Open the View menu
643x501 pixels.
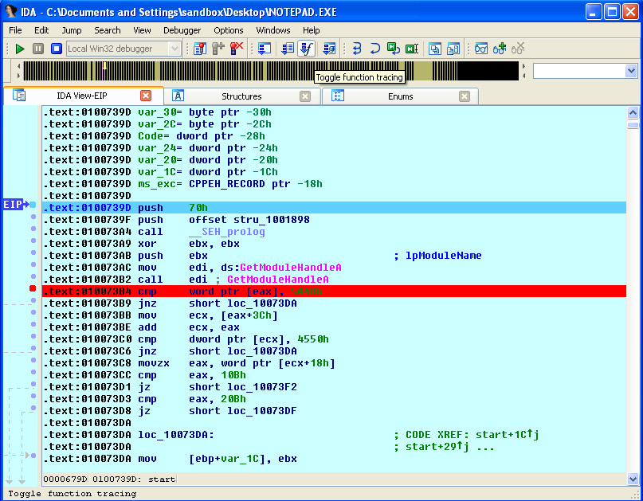click(x=142, y=30)
